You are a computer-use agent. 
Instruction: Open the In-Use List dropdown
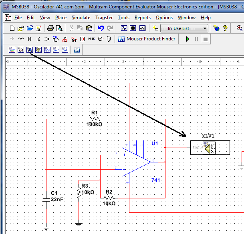tap(184, 28)
